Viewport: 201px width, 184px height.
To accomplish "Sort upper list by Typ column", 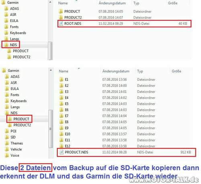I will 136,3.
